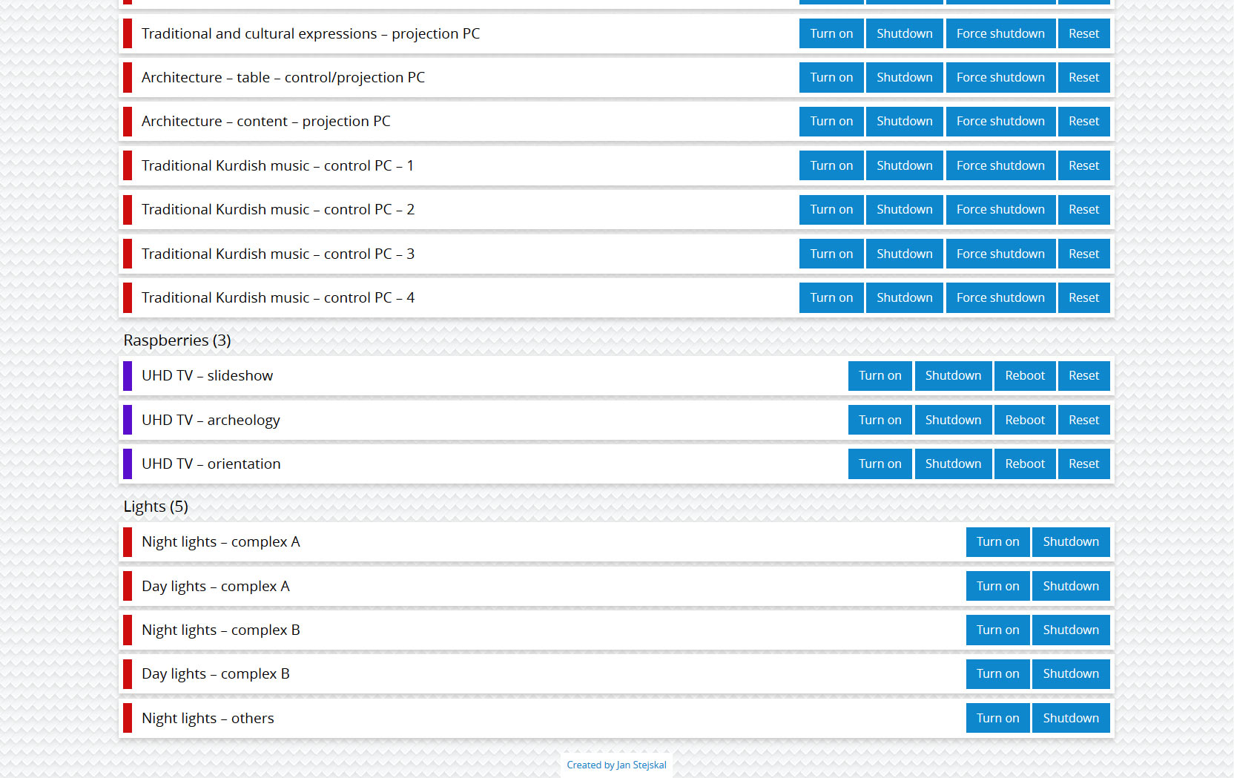This screenshot has width=1234, height=778.
Task: Turn on Night lights complex B
Action: tap(997, 630)
